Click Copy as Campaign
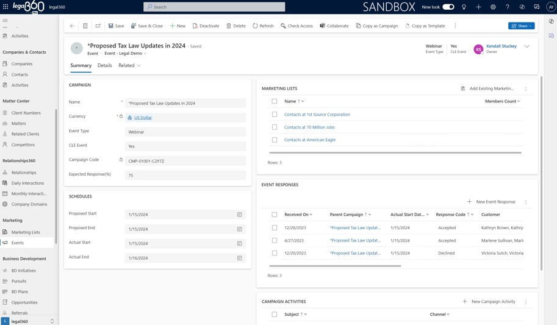Screen dimensions: 557x325 click(x=377, y=26)
